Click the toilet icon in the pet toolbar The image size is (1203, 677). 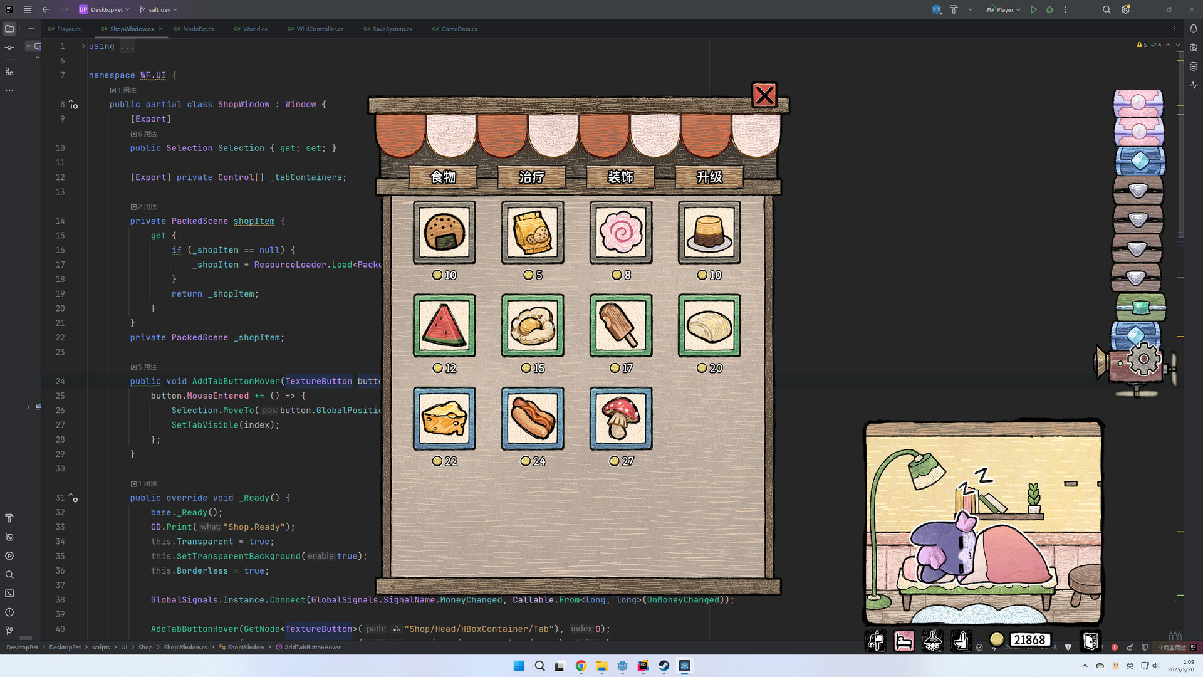[x=962, y=641]
